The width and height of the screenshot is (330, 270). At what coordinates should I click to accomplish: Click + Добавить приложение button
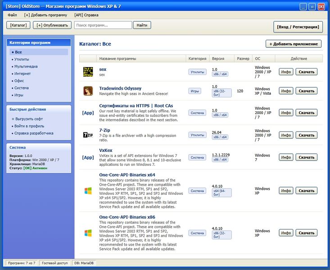point(294,44)
